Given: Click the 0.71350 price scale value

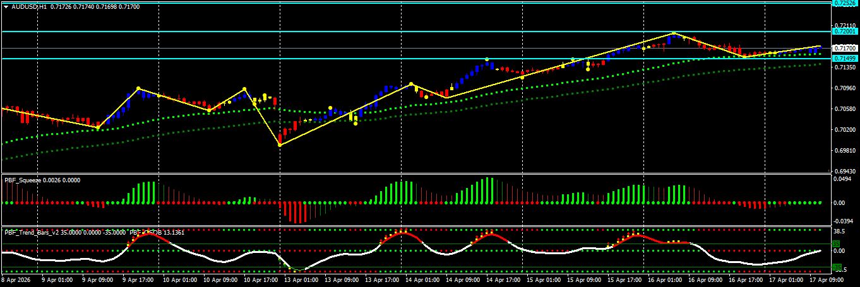Looking at the screenshot, I should tap(845, 67).
